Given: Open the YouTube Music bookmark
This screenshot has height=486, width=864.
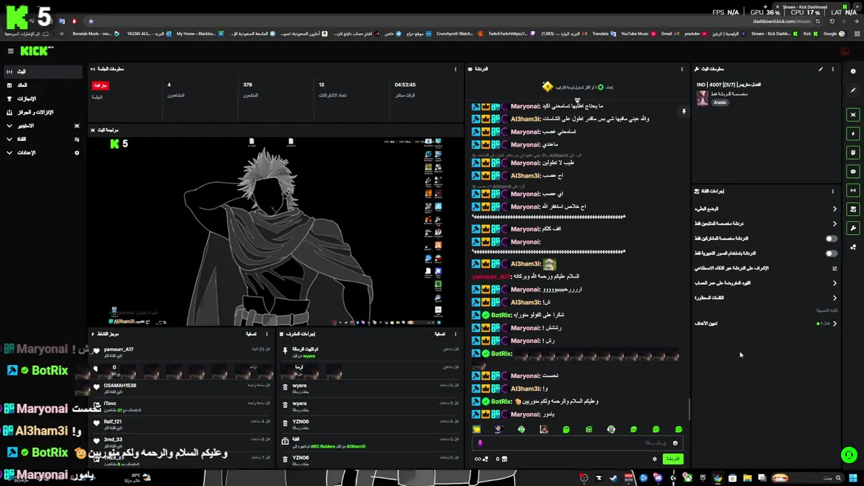Looking at the screenshot, I should 638,34.
